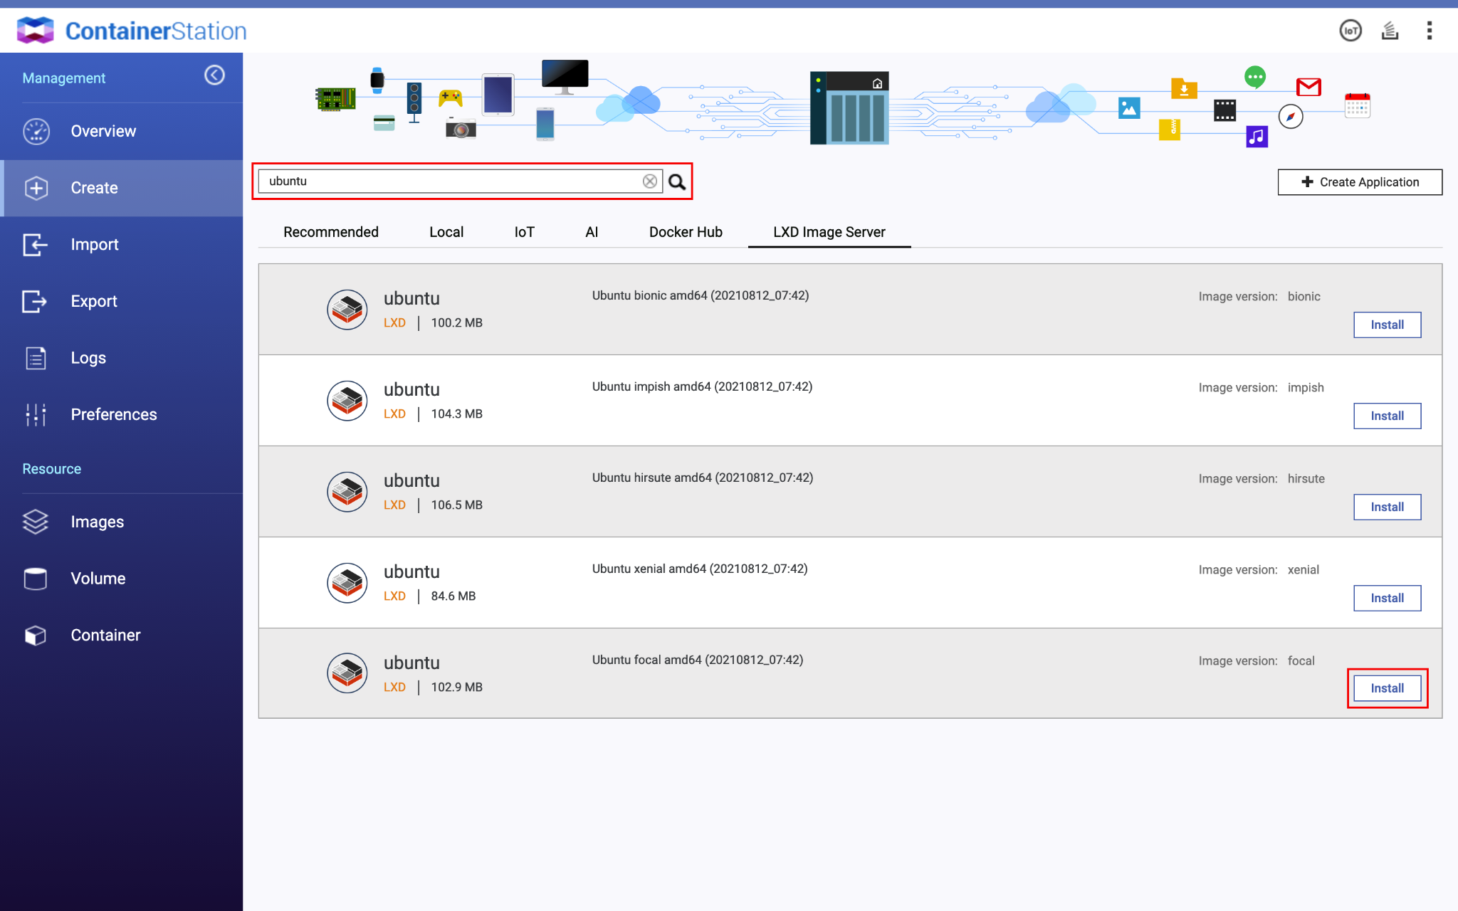The height and width of the screenshot is (911, 1458).
Task: Open the three-dot more options menu
Action: 1429,31
